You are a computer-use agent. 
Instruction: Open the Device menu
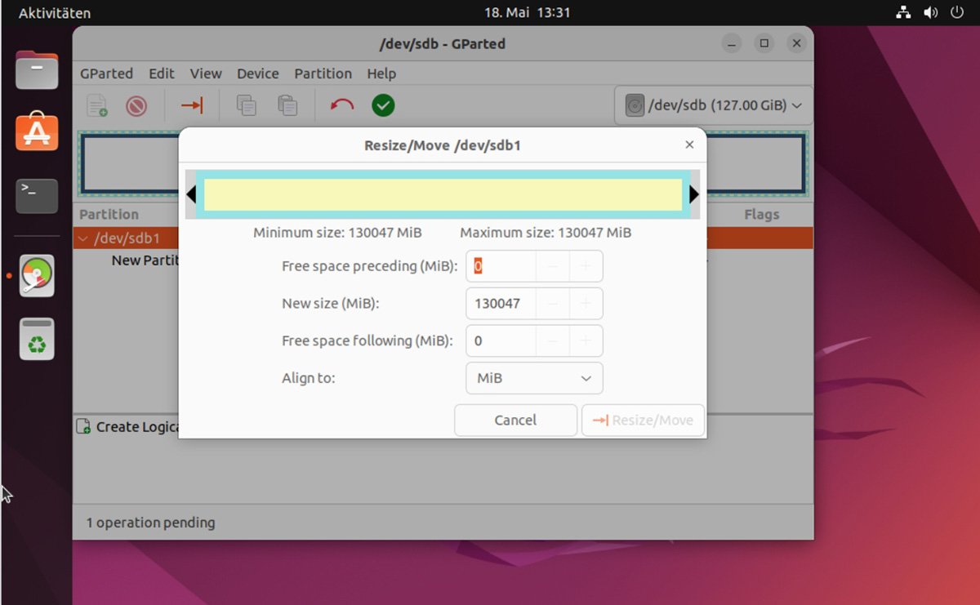pos(257,73)
